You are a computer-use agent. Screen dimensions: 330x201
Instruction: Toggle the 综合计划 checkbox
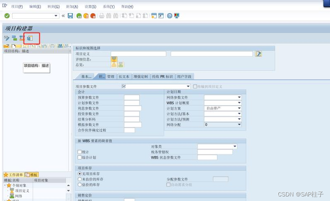tap(80, 157)
